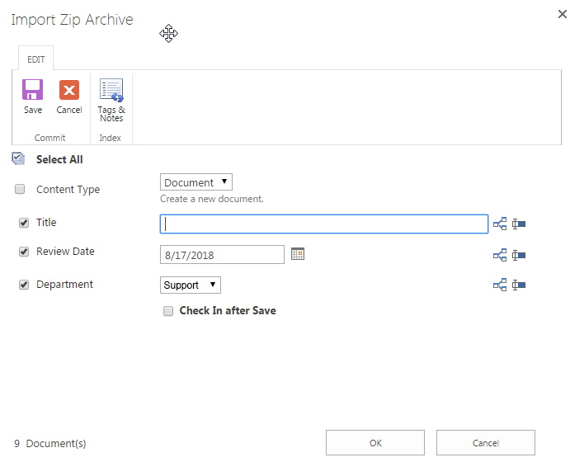The width and height of the screenshot is (570, 462).
Task: Click the tree diagram icon in the Title row
Action: [500, 224]
